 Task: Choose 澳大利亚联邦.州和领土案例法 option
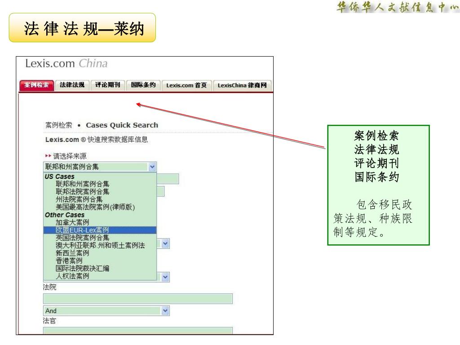100,245
